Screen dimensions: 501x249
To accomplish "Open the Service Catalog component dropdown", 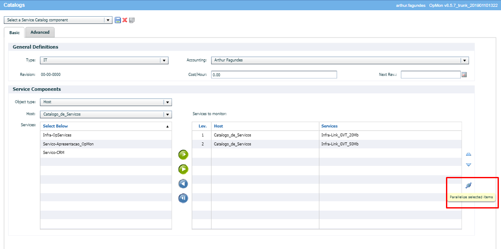I will [x=108, y=20].
